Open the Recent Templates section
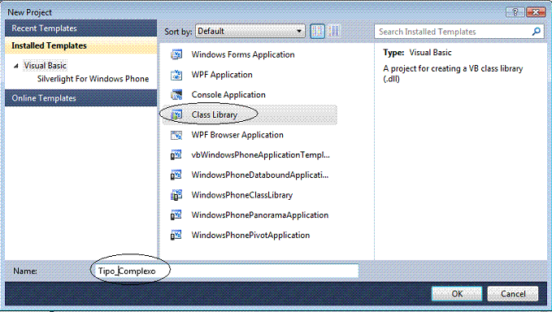Image resolution: width=552 pixels, height=312 pixels. pyautogui.click(x=81, y=28)
